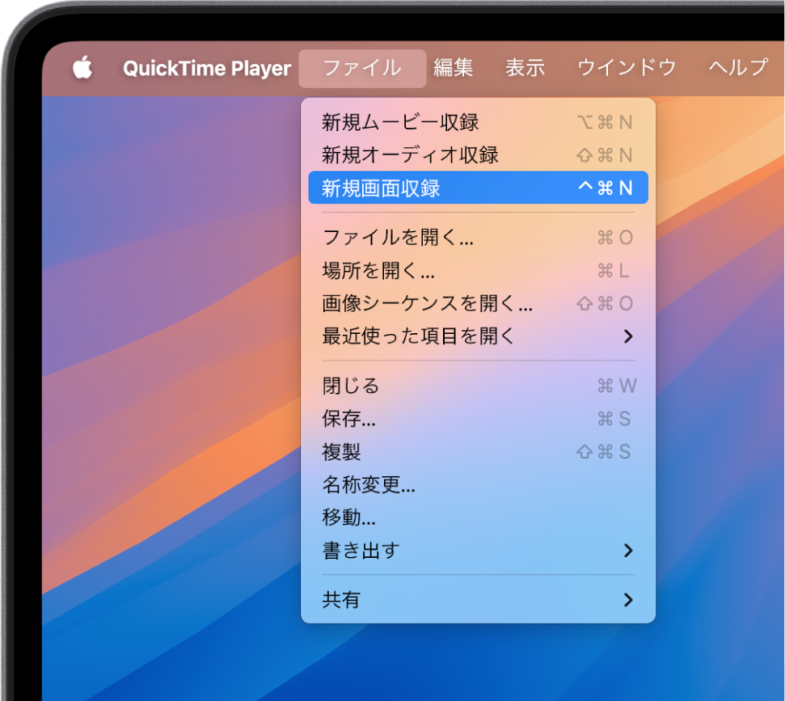
Task: Open the 編集 menu
Action: 453,69
